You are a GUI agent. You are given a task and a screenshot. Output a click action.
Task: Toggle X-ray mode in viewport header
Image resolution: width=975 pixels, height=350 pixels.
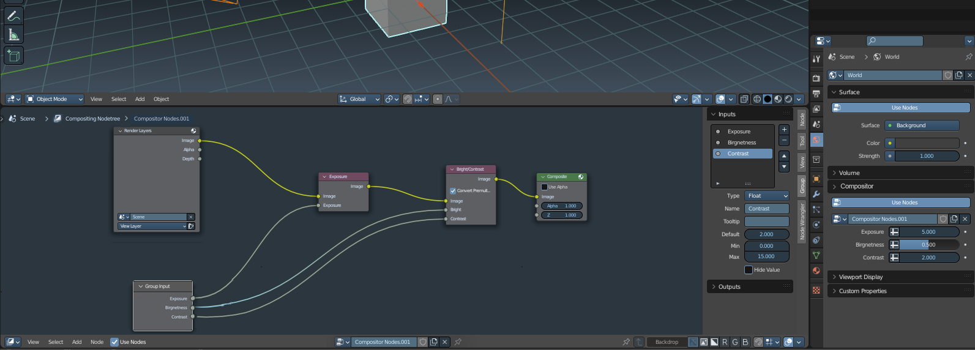click(744, 99)
